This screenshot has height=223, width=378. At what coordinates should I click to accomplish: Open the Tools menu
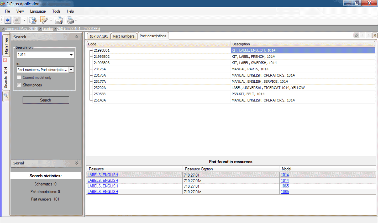click(x=56, y=11)
